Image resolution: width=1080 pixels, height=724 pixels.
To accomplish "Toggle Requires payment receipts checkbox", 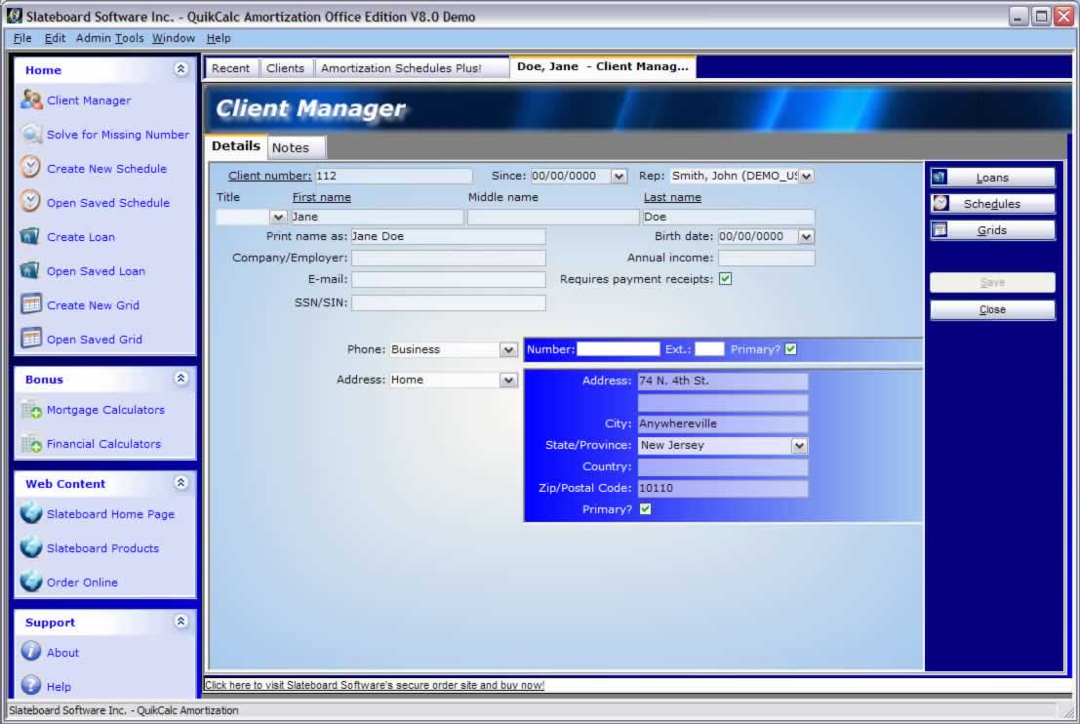I will coord(725,279).
